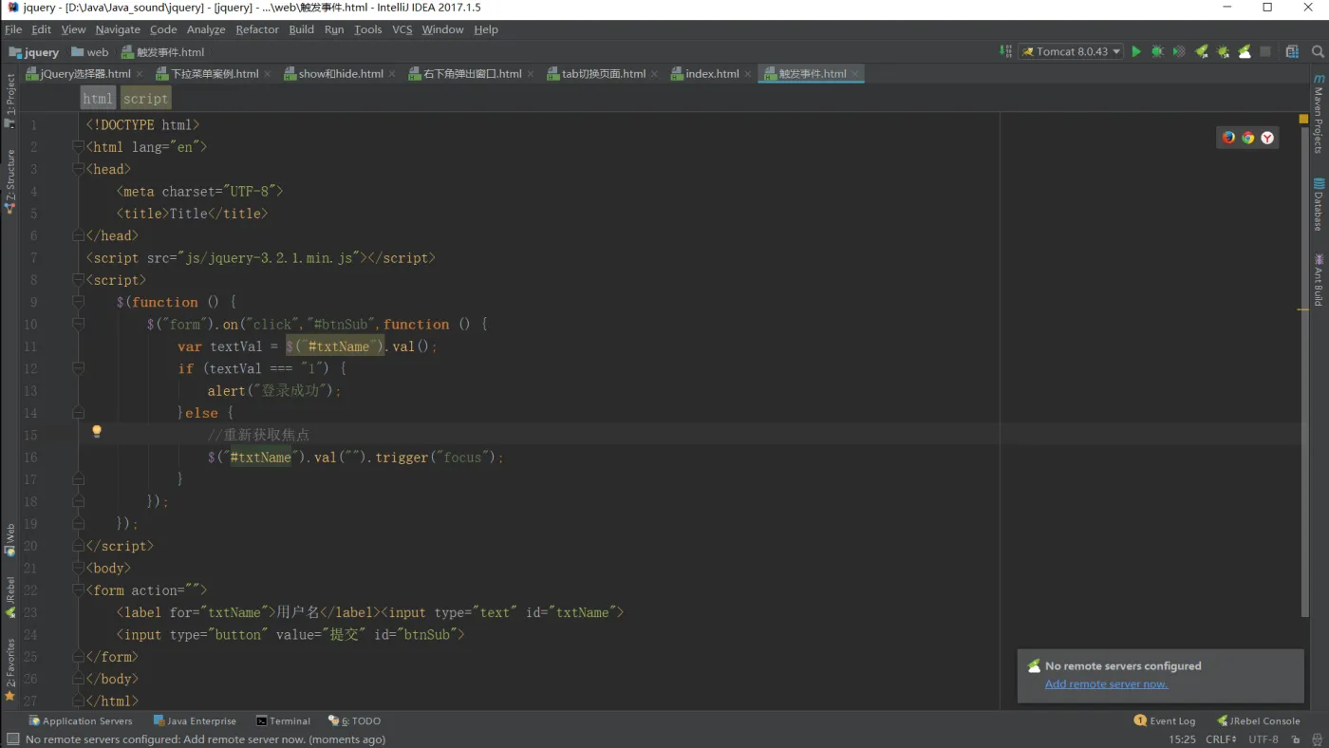Collapse the if block fold on line 12
The image size is (1329, 748).
(78, 368)
